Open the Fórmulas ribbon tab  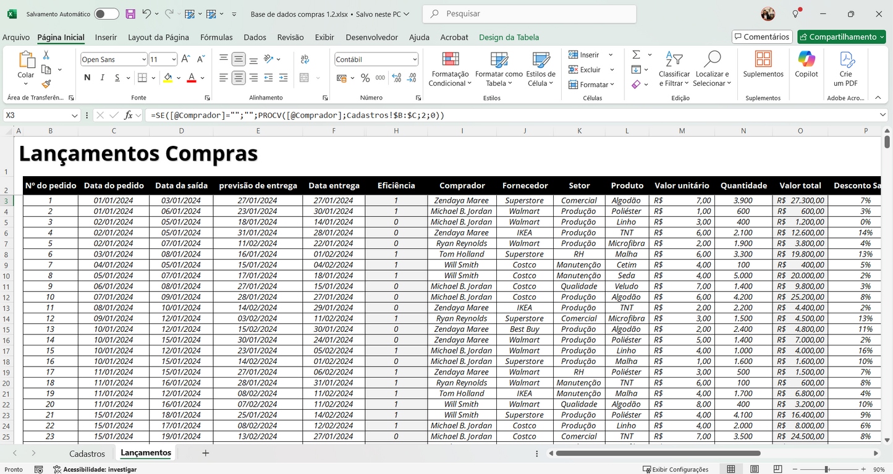tap(216, 37)
